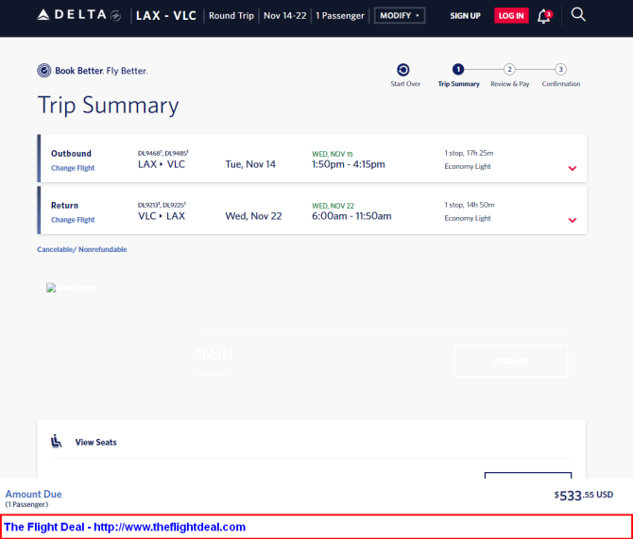Image resolution: width=633 pixels, height=539 pixels.
Task: Click Economy Light in the Outbound row
Action: point(468,166)
